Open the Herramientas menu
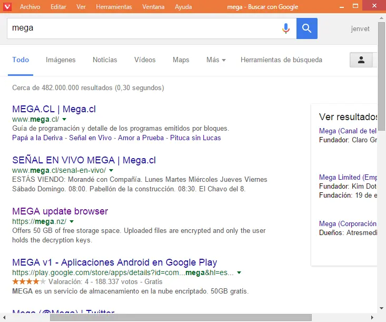 pos(114,7)
